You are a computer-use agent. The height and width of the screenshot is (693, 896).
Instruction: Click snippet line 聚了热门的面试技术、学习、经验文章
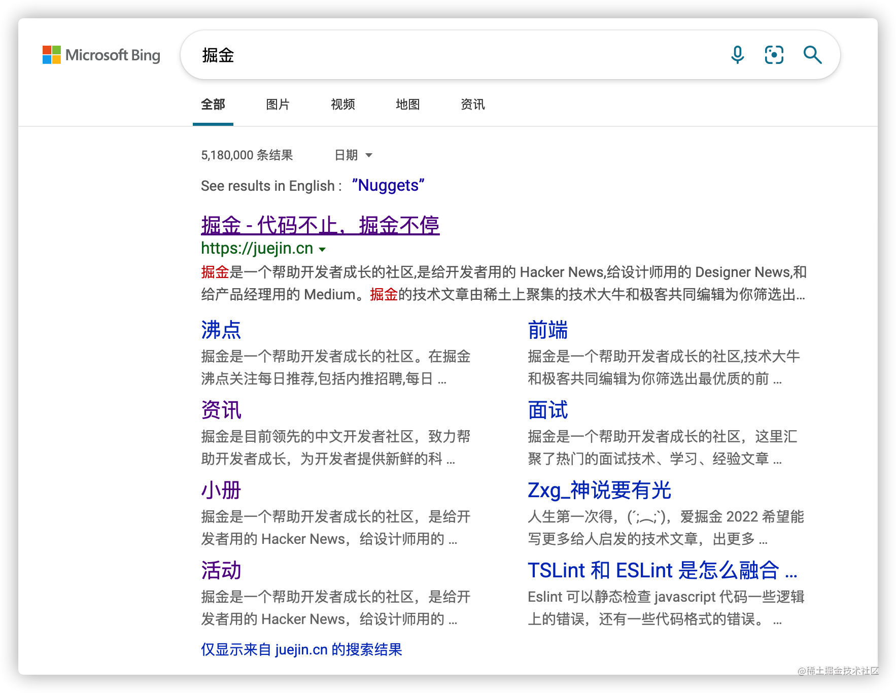(x=654, y=459)
